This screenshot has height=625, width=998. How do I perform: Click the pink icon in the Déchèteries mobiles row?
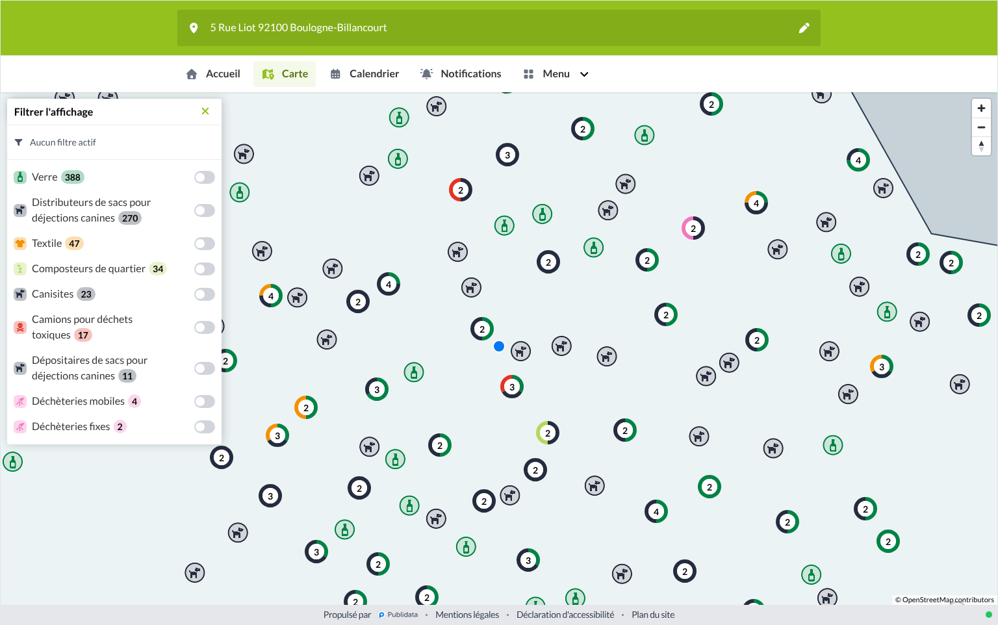20,402
